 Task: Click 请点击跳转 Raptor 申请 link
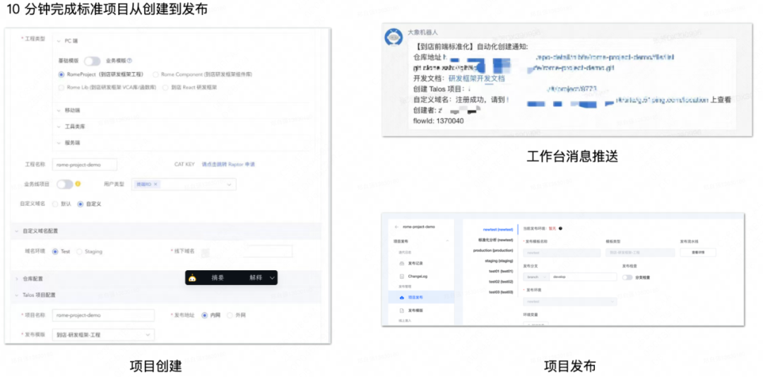pyautogui.click(x=229, y=164)
